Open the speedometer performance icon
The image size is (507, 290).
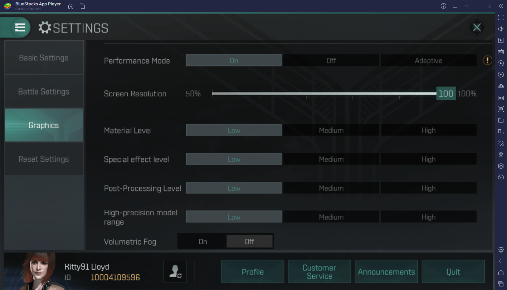coord(501,177)
